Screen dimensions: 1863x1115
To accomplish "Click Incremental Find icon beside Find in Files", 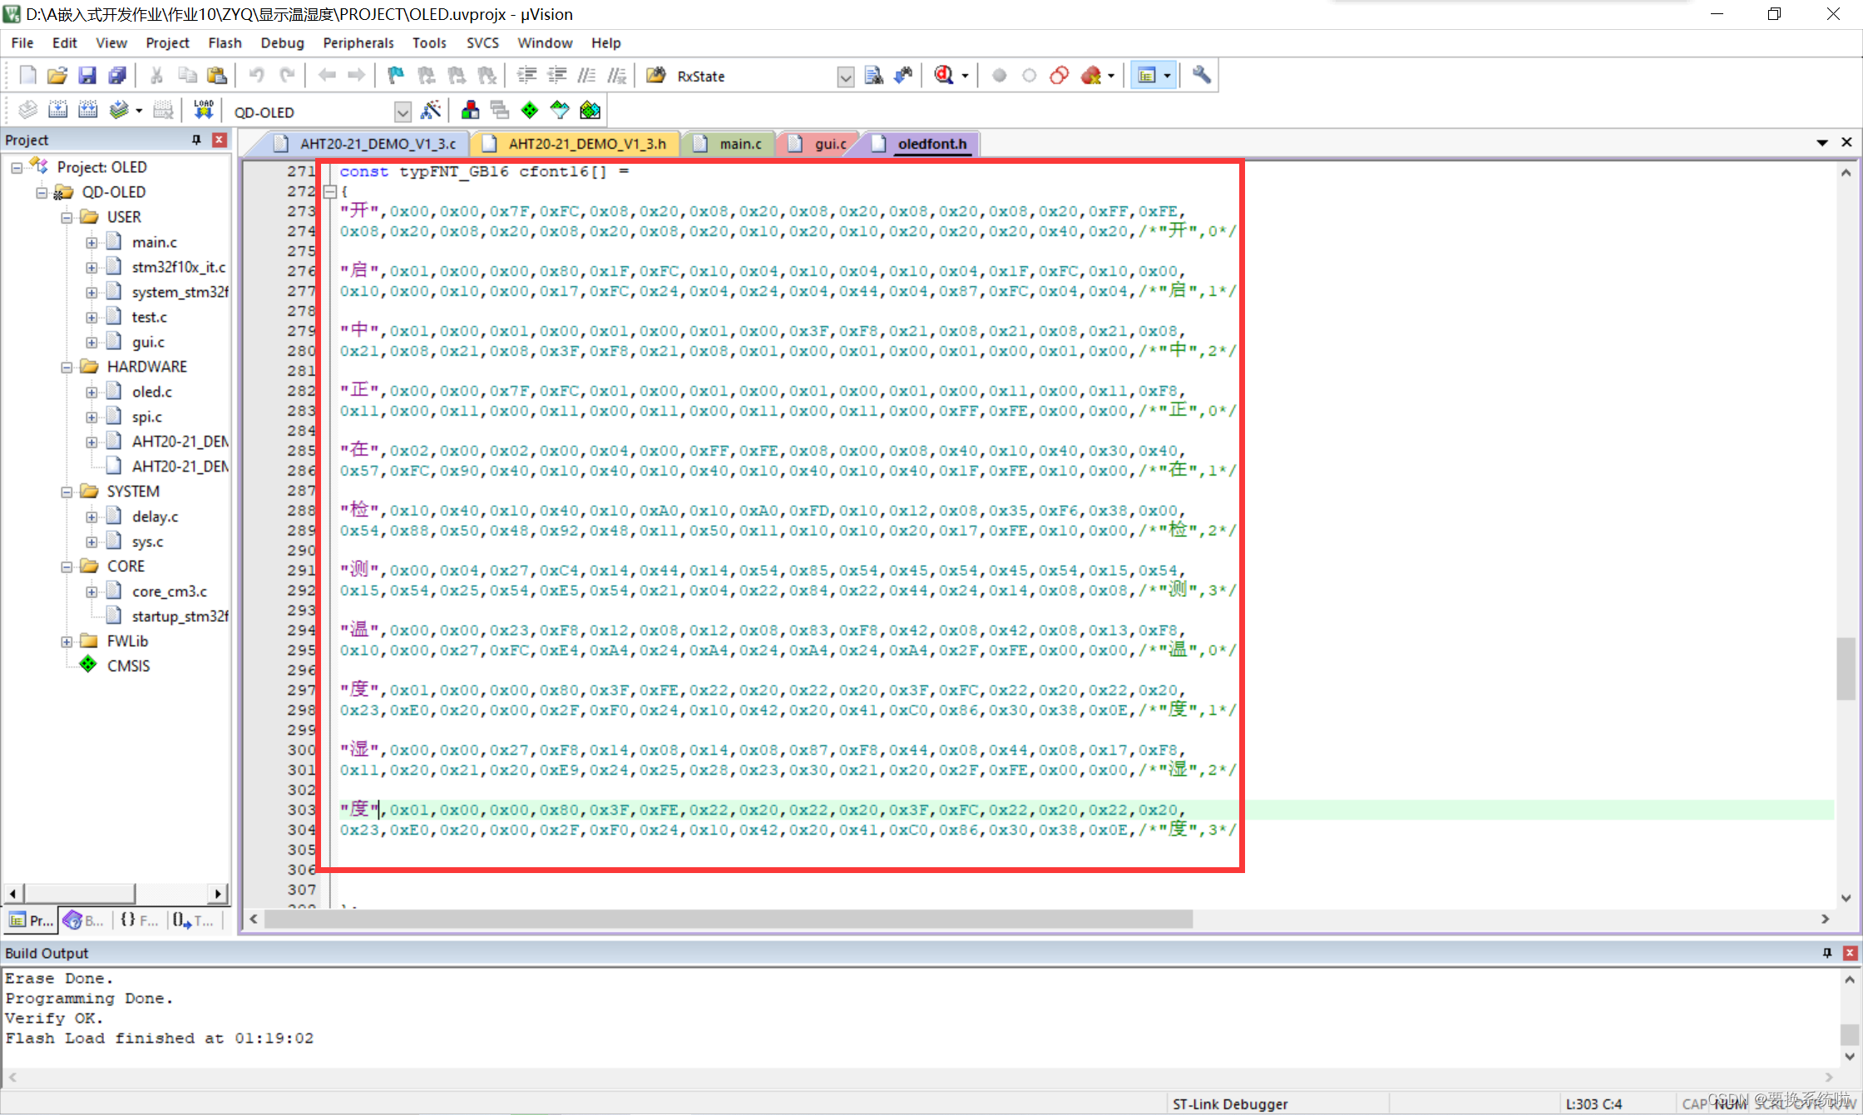I will [x=903, y=76].
